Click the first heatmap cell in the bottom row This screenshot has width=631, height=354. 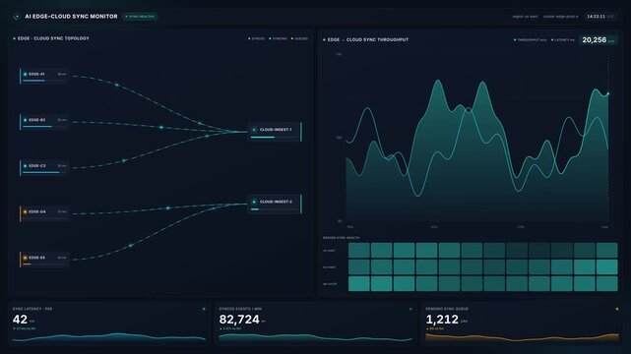359,283
